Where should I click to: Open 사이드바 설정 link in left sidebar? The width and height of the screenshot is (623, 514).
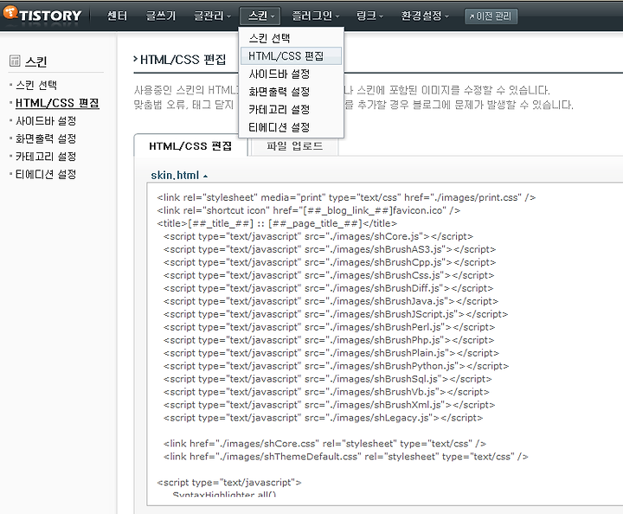tap(46, 121)
